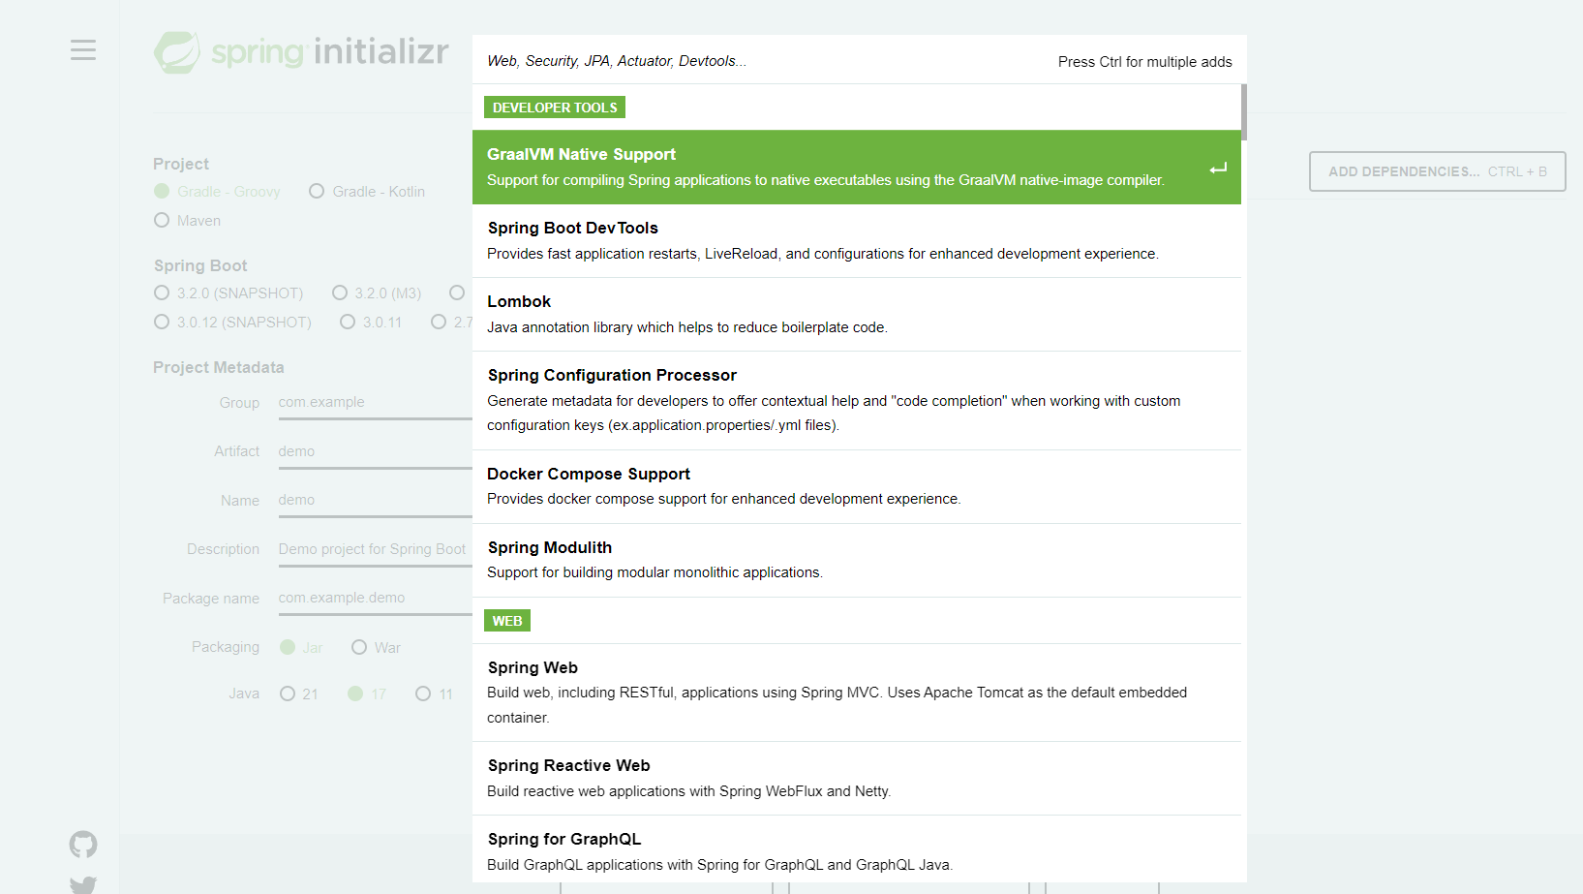Click the Web category label
This screenshot has width=1583, height=894.
coord(507,621)
